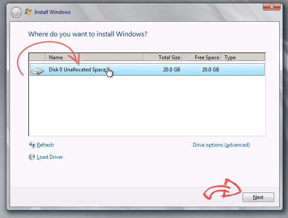Image resolution: width=288 pixels, height=218 pixels.
Task: Click the back arrow button
Action: [x=16, y=13]
